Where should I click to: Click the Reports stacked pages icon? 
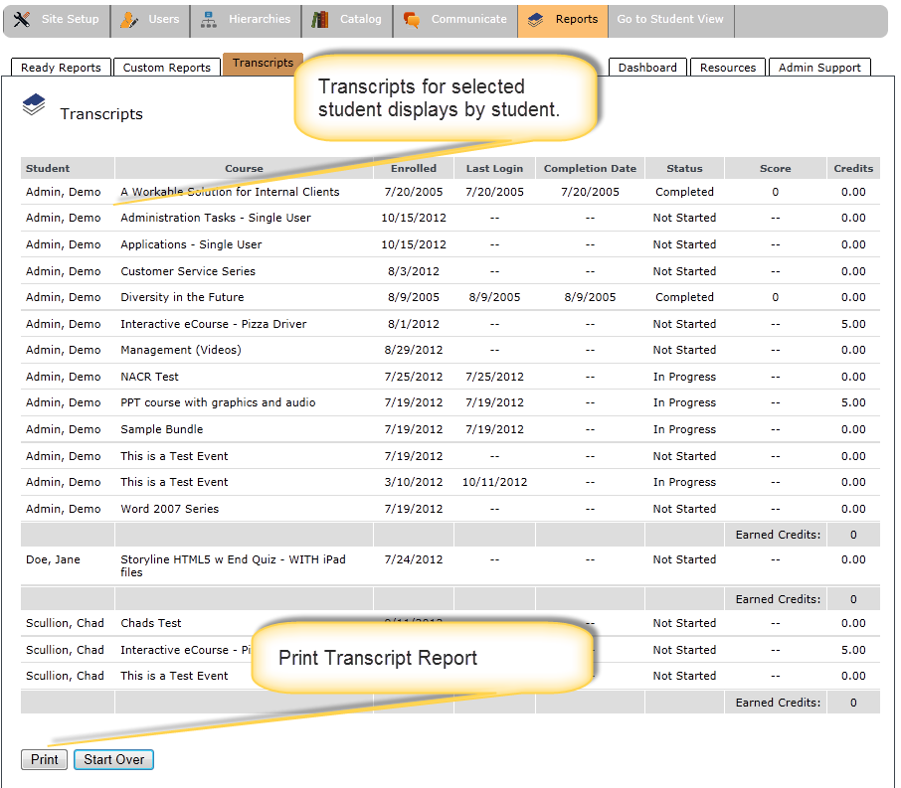coord(536,20)
